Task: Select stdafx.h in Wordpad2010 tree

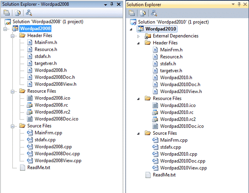Action: point(168,64)
